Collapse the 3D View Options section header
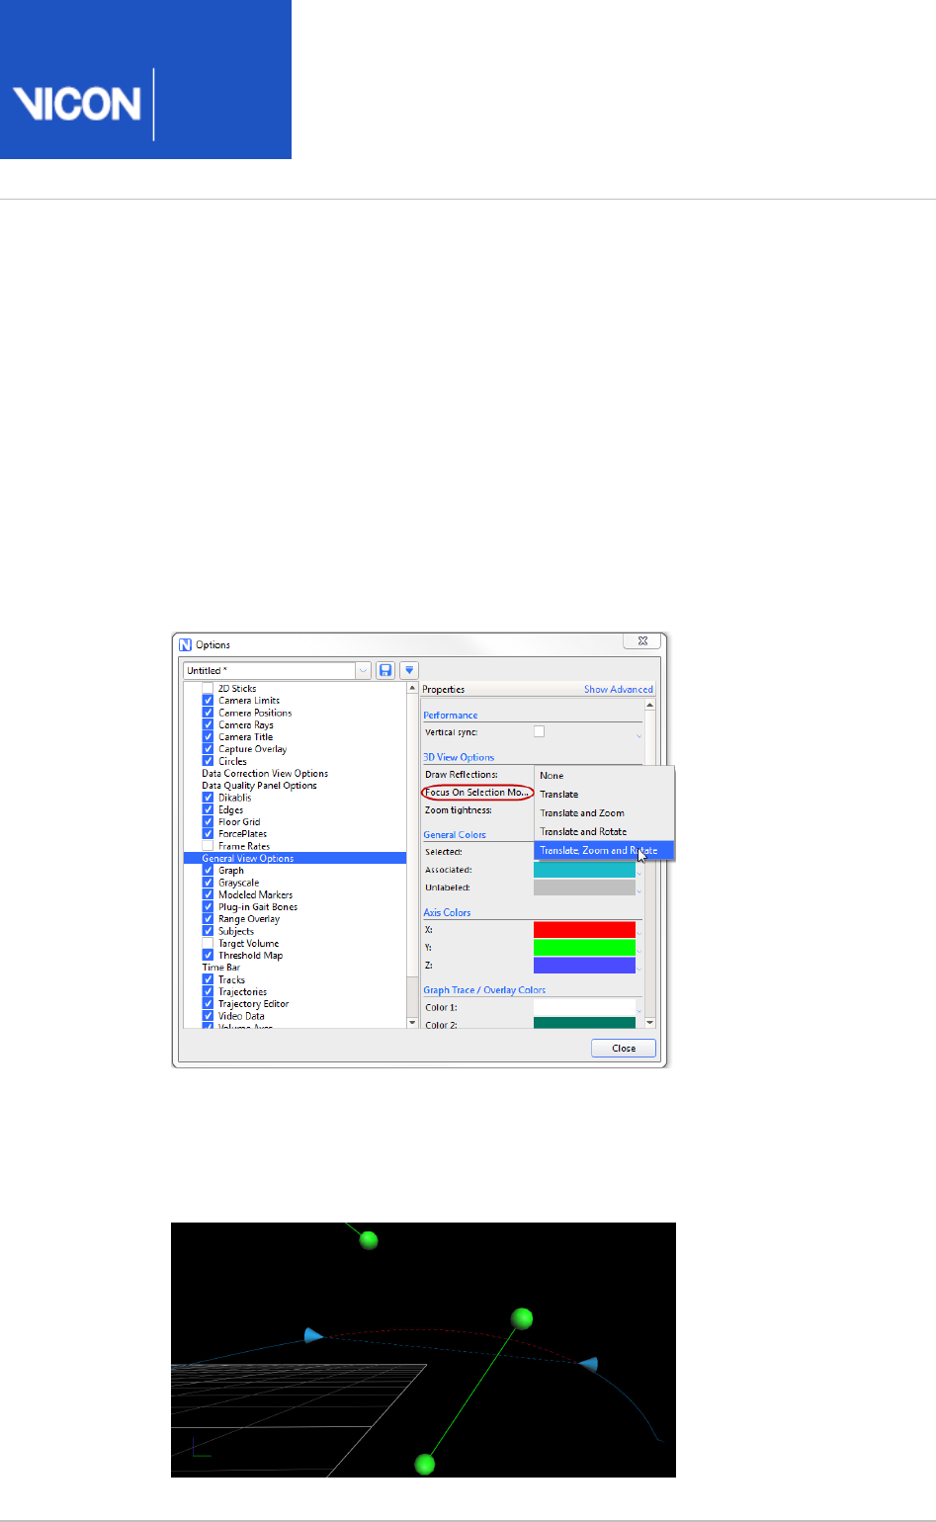 (x=459, y=757)
